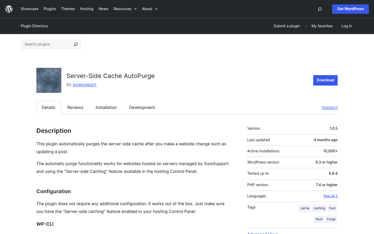Click the search icon inside the plugins search box
374x234 pixels.
click(75, 44)
